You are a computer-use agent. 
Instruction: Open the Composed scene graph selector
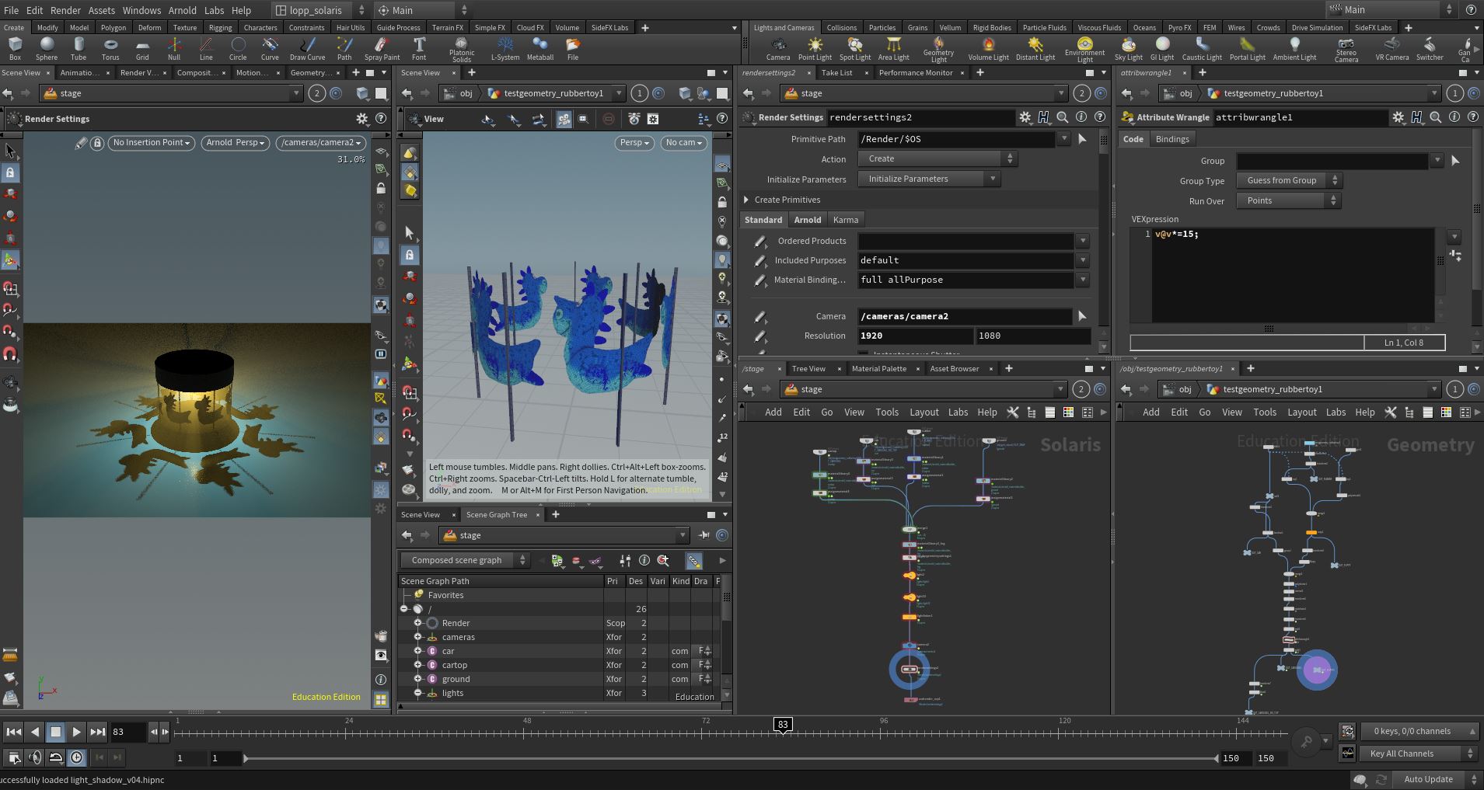pos(465,560)
